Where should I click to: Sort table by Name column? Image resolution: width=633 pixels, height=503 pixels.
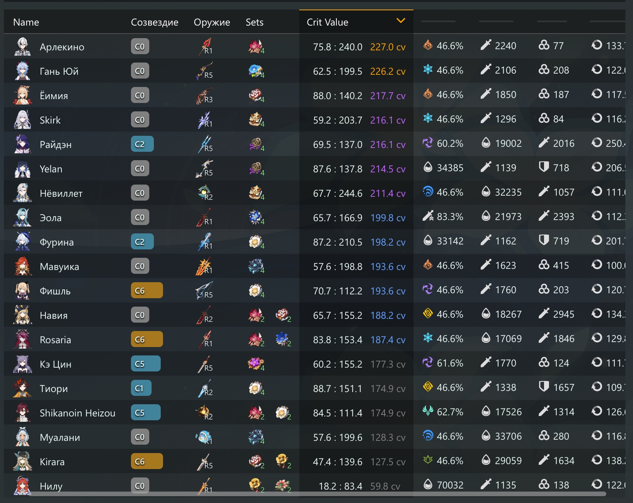(x=26, y=22)
